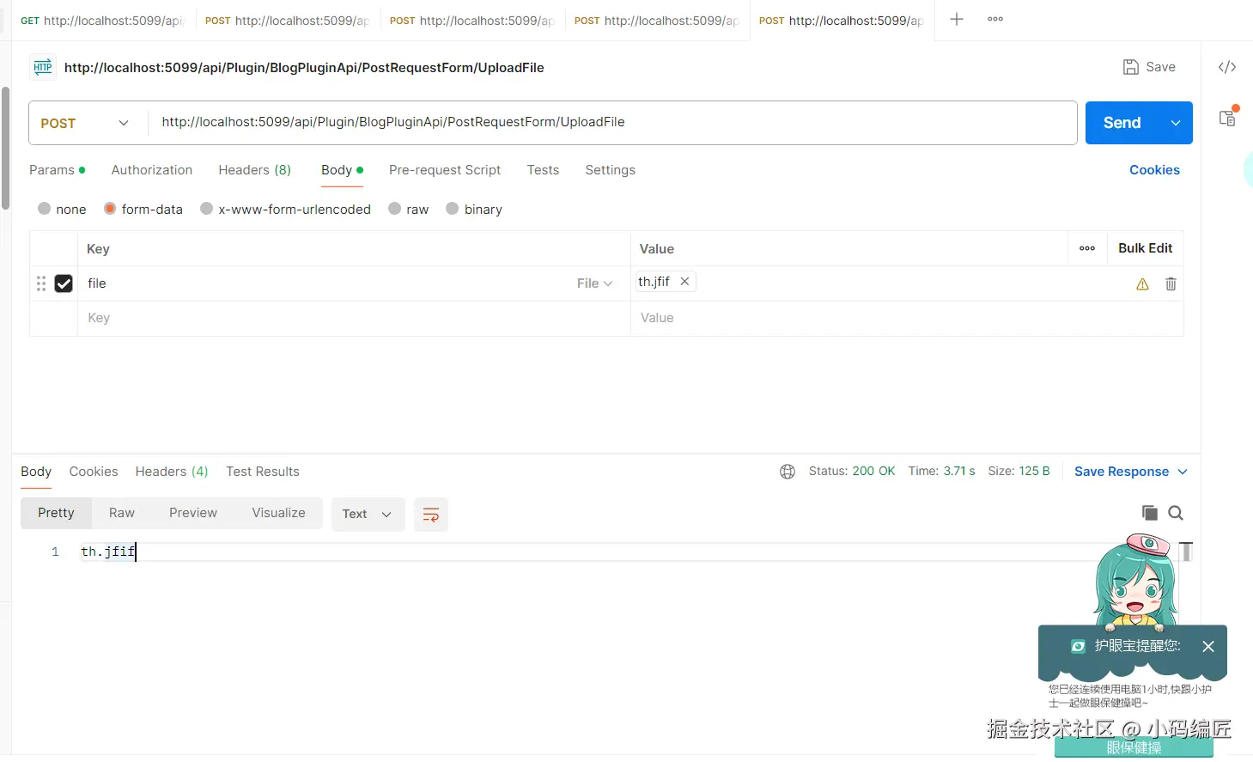
Task: Click the request URL input field
Action: pos(613,123)
